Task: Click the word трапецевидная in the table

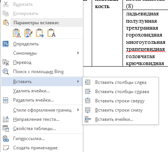Action: (145, 49)
